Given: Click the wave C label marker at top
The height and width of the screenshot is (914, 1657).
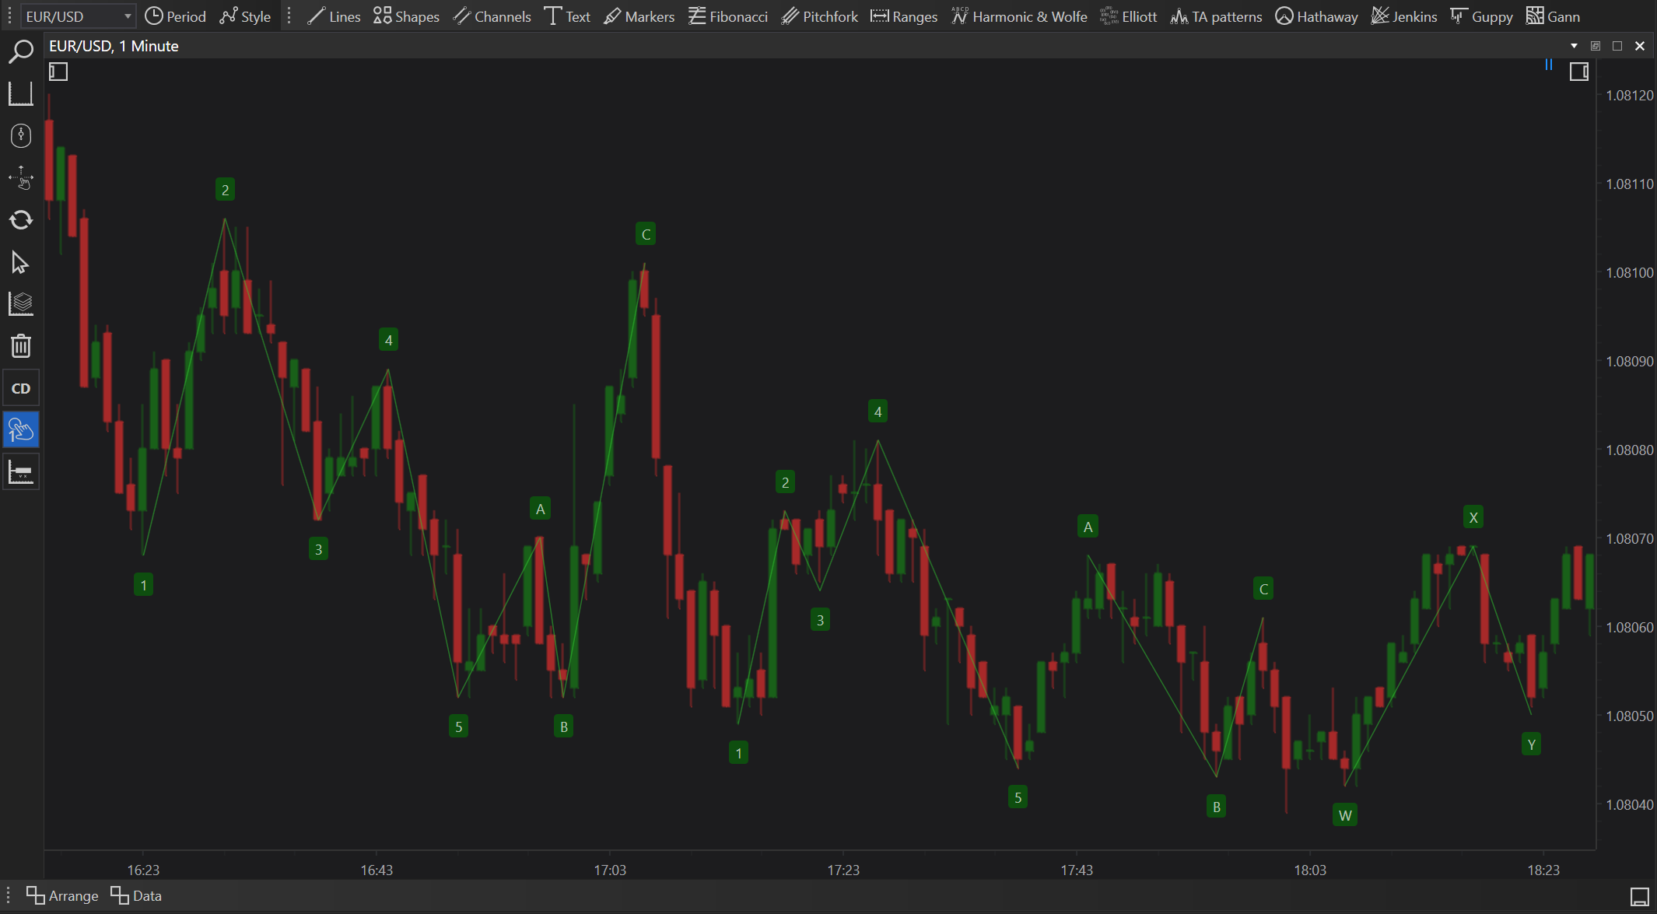Looking at the screenshot, I should pos(646,234).
